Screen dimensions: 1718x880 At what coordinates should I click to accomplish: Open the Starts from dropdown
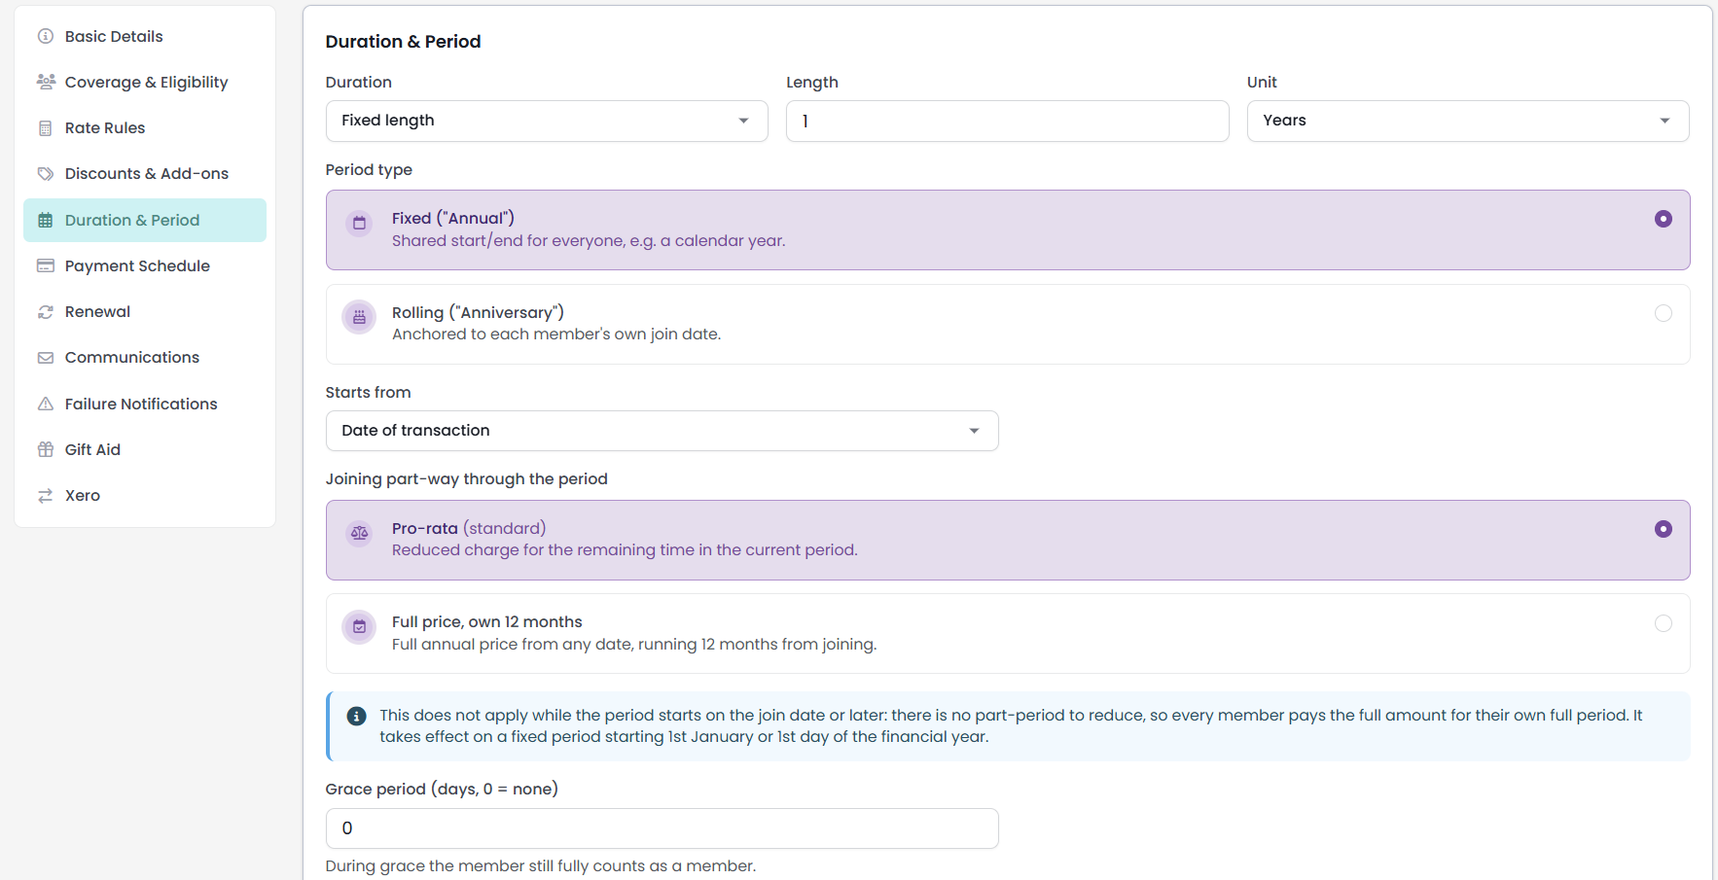click(662, 431)
